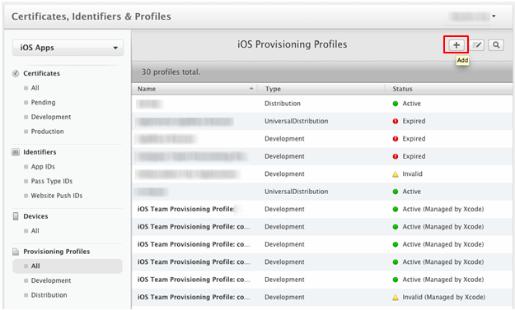Open the search magnifier button

click(x=496, y=45)
